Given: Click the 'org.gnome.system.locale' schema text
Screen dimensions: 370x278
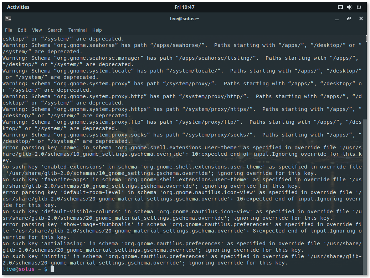Looking at the screenshot, I should [x=94, y=71].
